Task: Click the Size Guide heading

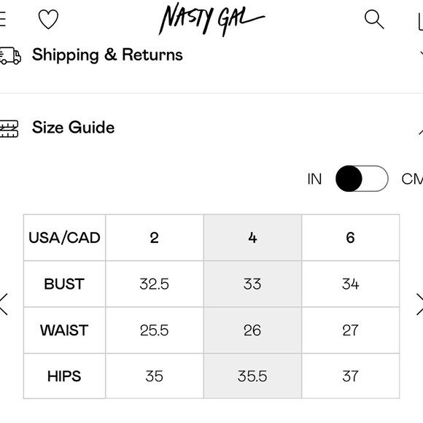Action: (x=73, y=128)
